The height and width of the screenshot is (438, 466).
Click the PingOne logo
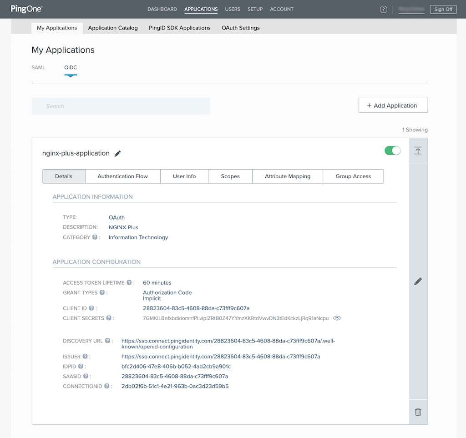coord(26,9)
